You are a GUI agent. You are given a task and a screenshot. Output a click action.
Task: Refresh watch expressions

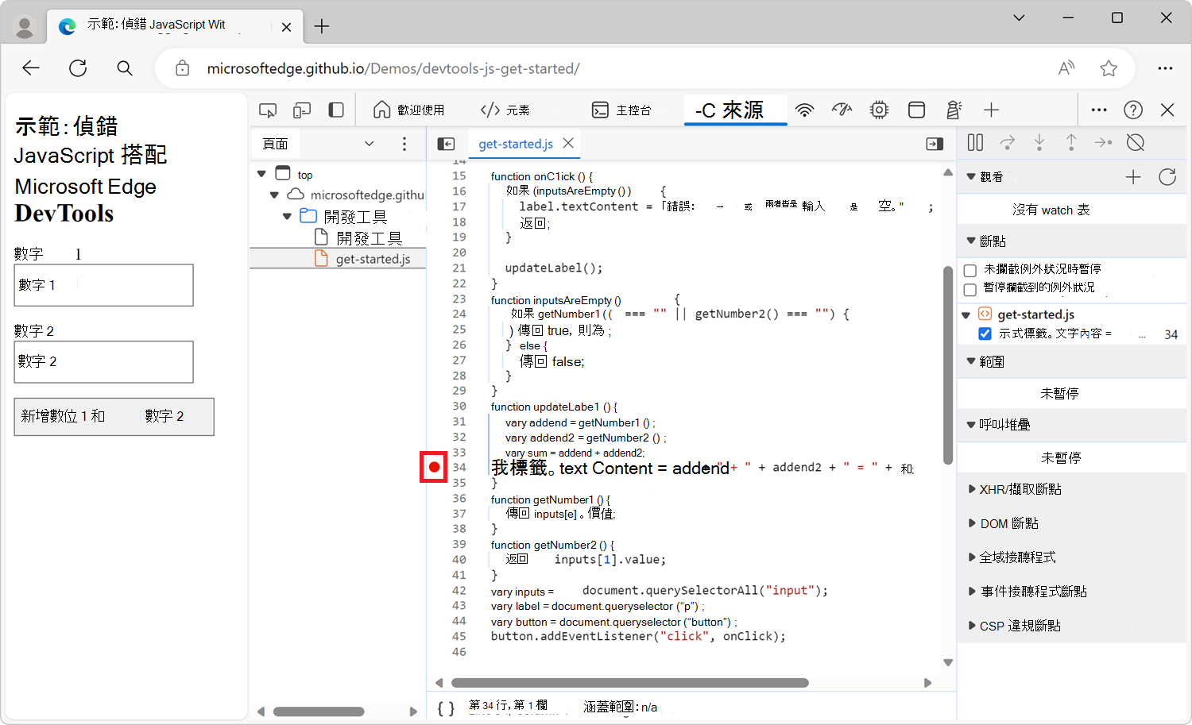point(1167,177)
